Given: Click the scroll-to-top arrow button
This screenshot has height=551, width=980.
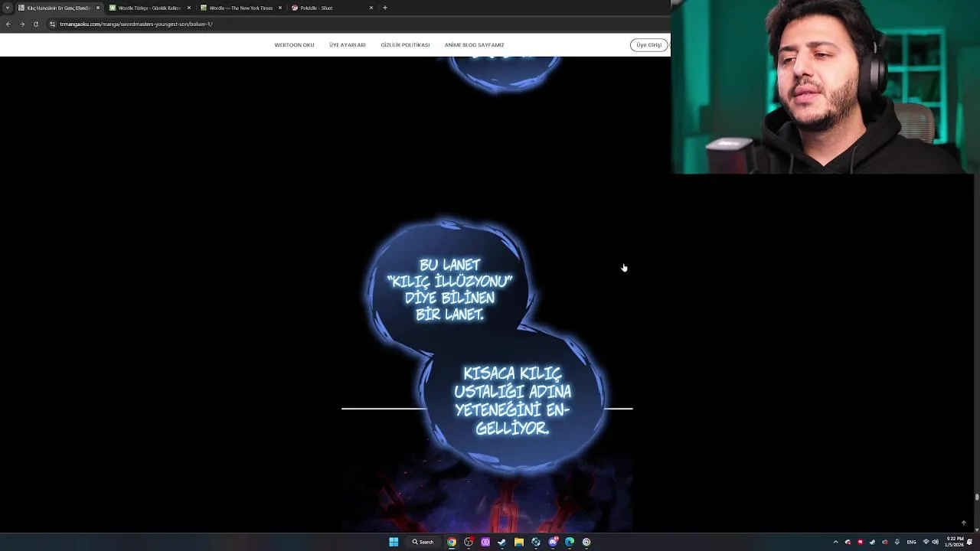Looking at the screenshot, I should tap(964, 523).
